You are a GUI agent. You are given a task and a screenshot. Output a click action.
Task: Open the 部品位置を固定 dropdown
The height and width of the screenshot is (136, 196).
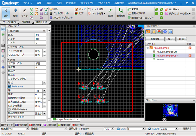pyautogui.click(x=44, y=113)
